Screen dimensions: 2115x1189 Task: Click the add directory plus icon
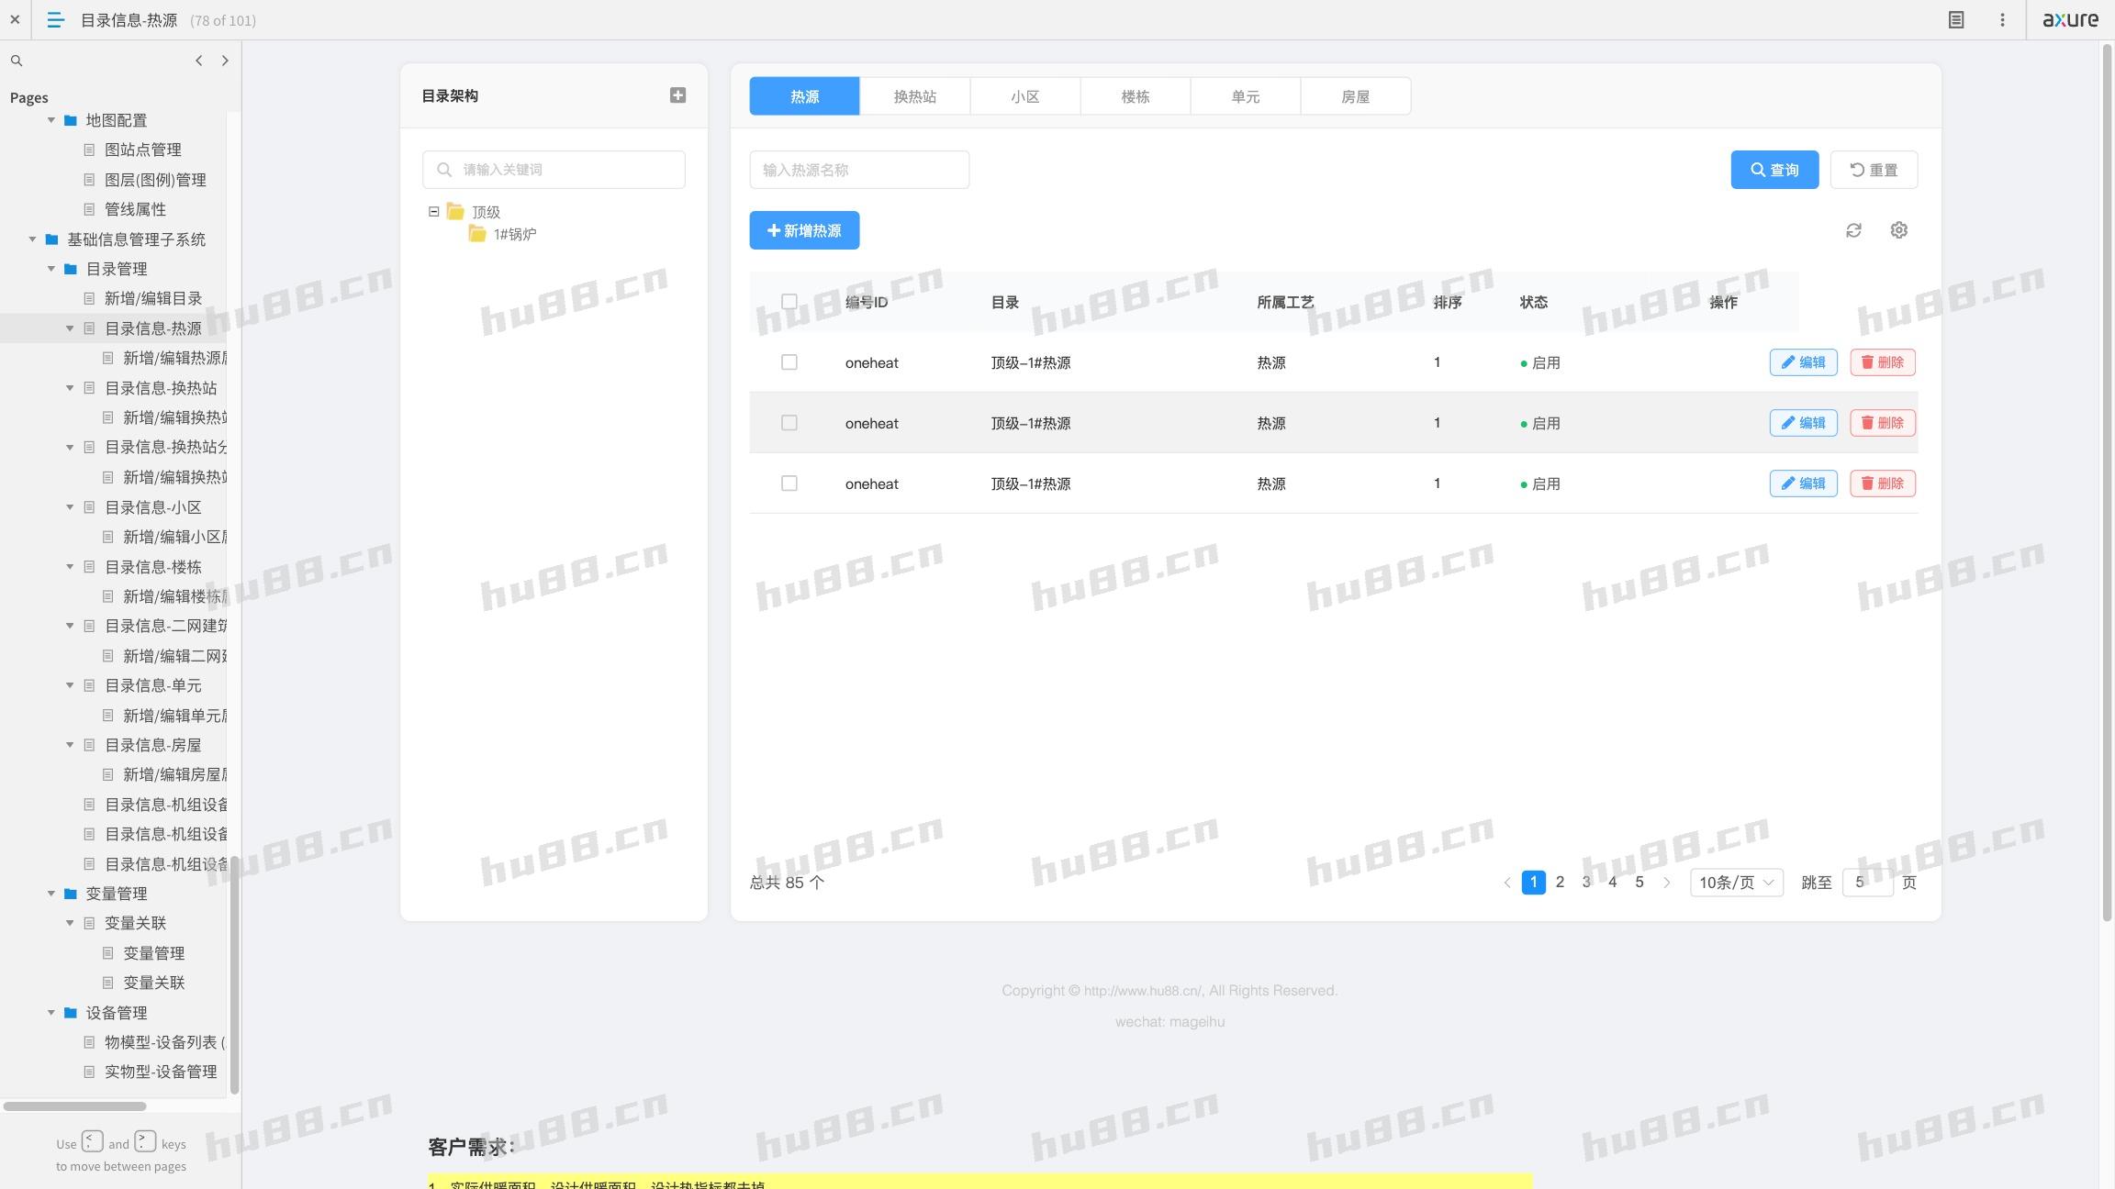click(677, 95)
